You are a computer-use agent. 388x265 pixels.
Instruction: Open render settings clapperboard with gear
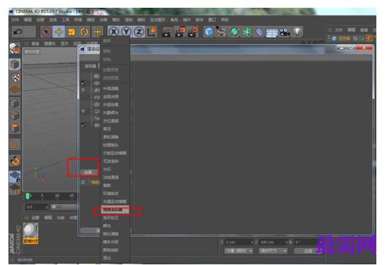(x=193, y=32)
